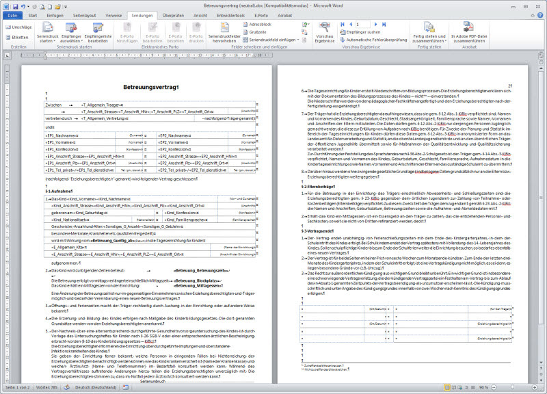Click the zoom in plus button
This screenshot has width=547, height=394.
click(535, 387)
